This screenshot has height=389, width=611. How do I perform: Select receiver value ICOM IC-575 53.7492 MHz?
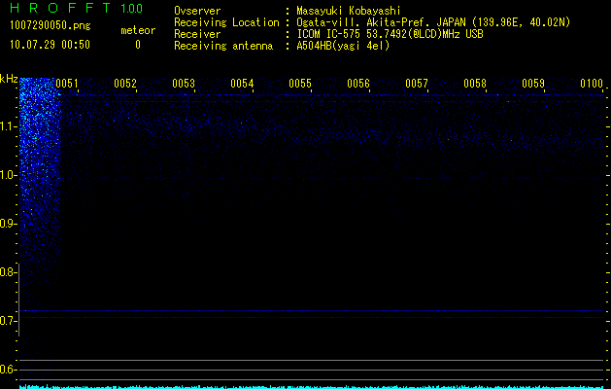[390, 34]
